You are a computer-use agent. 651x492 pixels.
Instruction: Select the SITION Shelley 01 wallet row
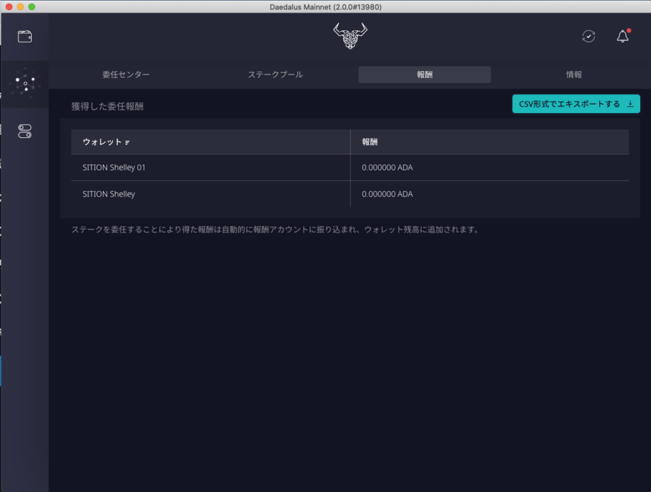(x=114, y=168)
